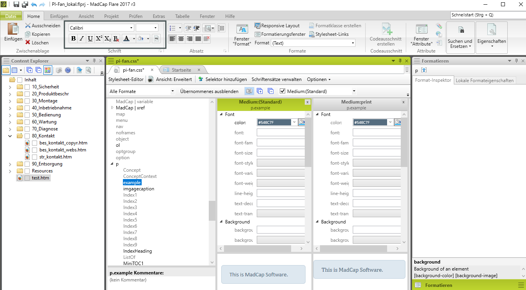Click the Italic formatting icon
Image resolution: width=526 pixels, height=290 pixels.
coord(82,39)
